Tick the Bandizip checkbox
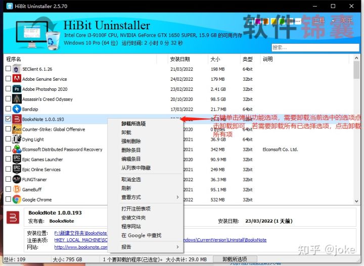The image size is (364, 266). [x=8, y=109]
